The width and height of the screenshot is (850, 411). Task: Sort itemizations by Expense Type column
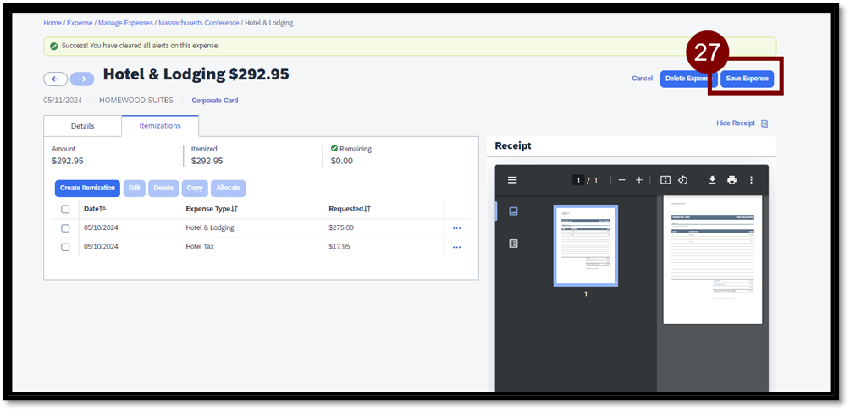tap(212, 209)
